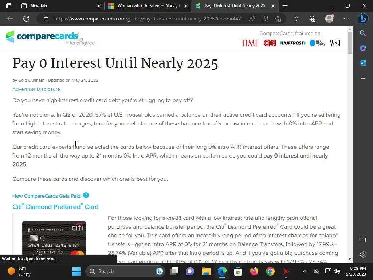373x280 pixels.
Task: Open a new browser tab with the plus button
Action: pos(285,6)
